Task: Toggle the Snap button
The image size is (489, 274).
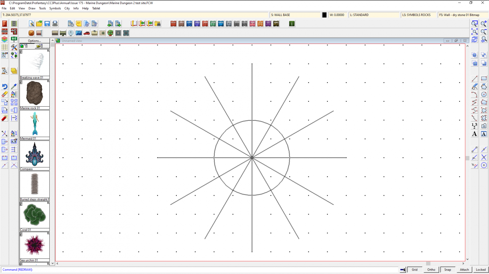Action: (448, 269)
